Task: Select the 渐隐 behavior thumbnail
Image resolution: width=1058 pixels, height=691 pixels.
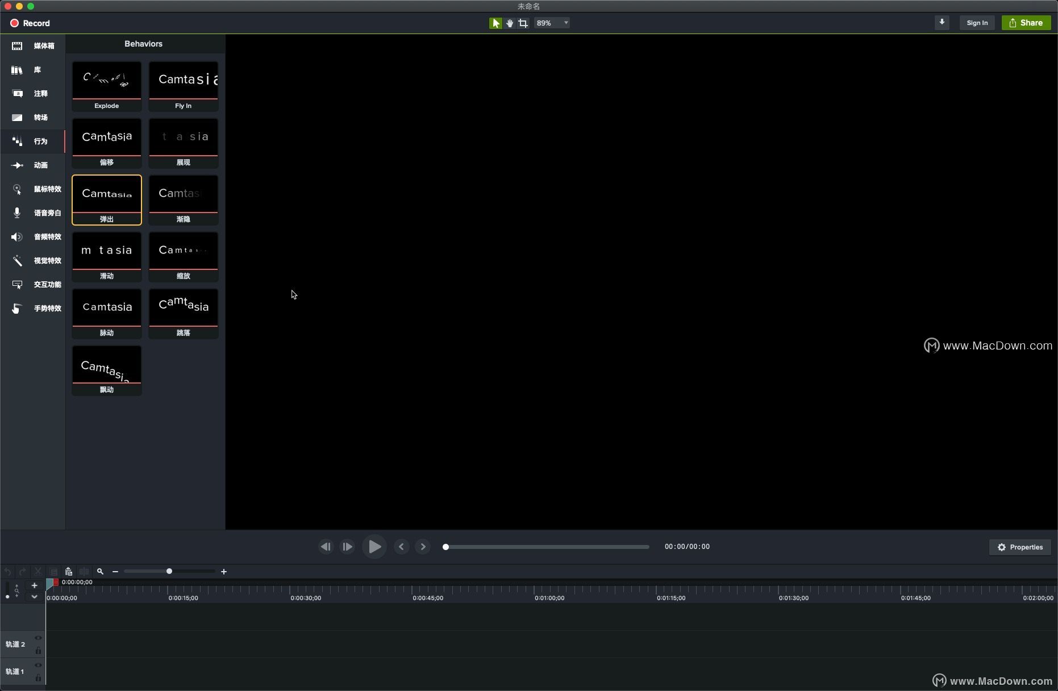Action: (x=184, y=200)
